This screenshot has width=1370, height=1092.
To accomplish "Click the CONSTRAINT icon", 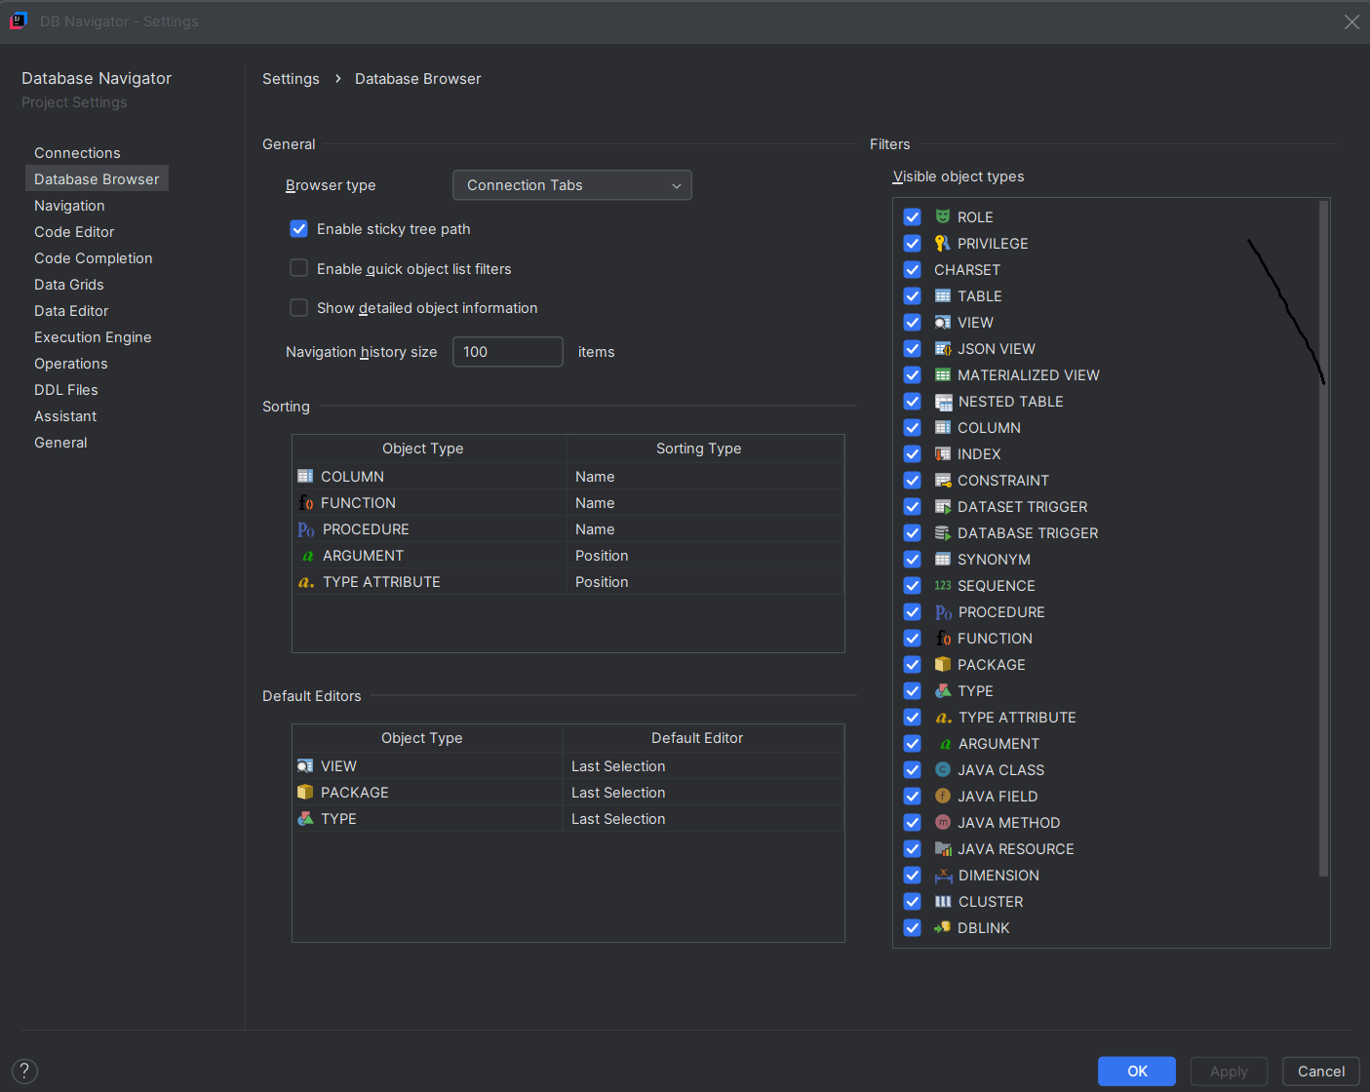I will (x=943, y=480).
